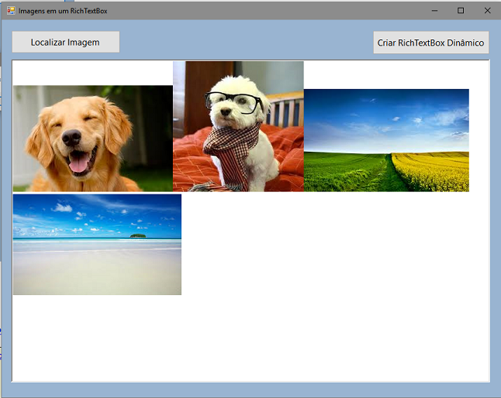Select the green and yellow field image

pos(386,140)
